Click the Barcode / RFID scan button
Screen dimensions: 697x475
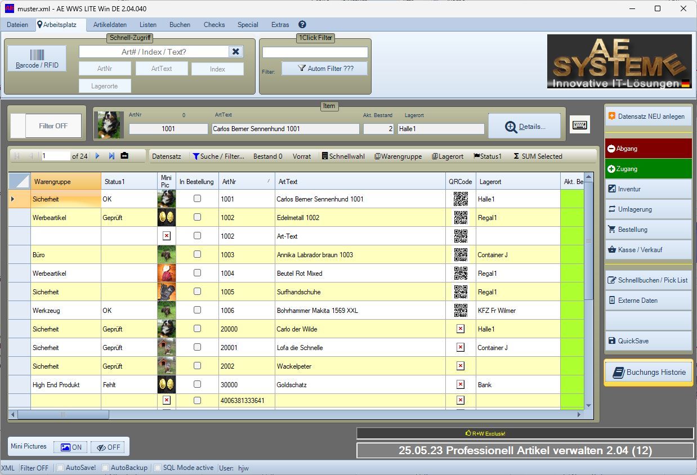[x=37, y=59]
